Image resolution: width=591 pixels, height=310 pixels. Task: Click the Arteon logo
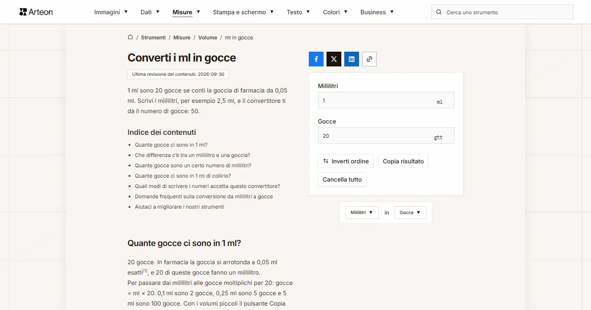click(36, 12)
